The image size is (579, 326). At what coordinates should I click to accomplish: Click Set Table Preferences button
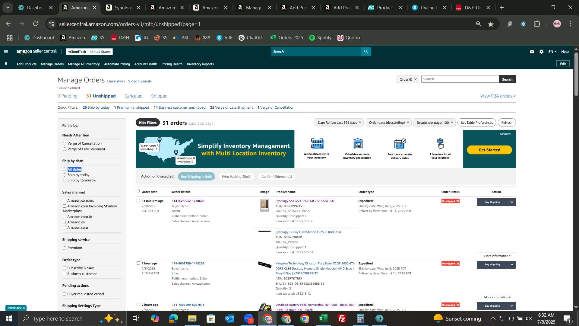pos(476,123)
